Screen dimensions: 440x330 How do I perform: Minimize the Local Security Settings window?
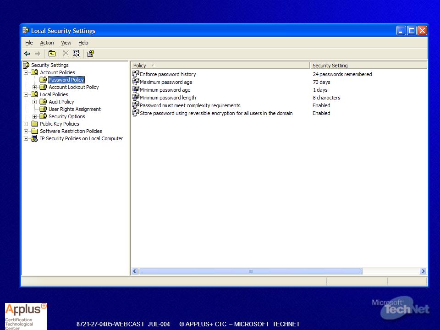pos(401,30)
